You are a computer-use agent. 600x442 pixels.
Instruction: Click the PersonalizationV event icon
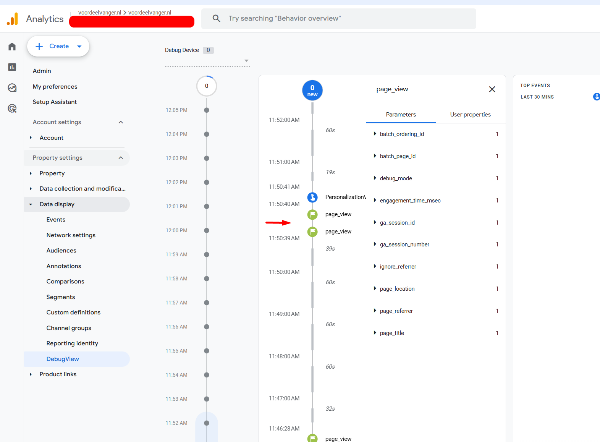(x=312, y=197)
